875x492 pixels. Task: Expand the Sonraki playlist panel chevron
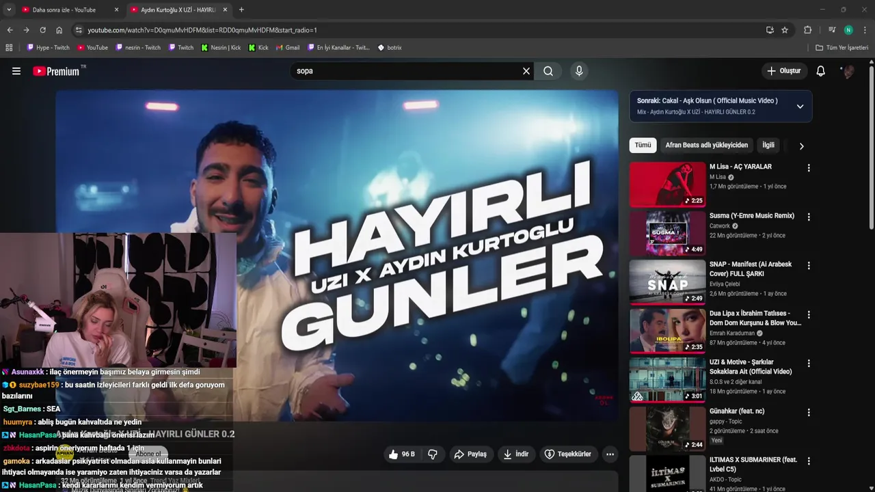click(800, 106)
